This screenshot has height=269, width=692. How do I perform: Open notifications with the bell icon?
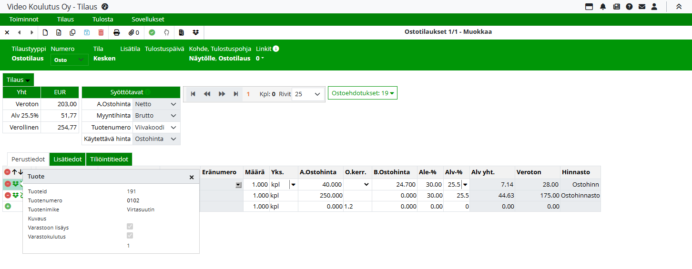603,7
